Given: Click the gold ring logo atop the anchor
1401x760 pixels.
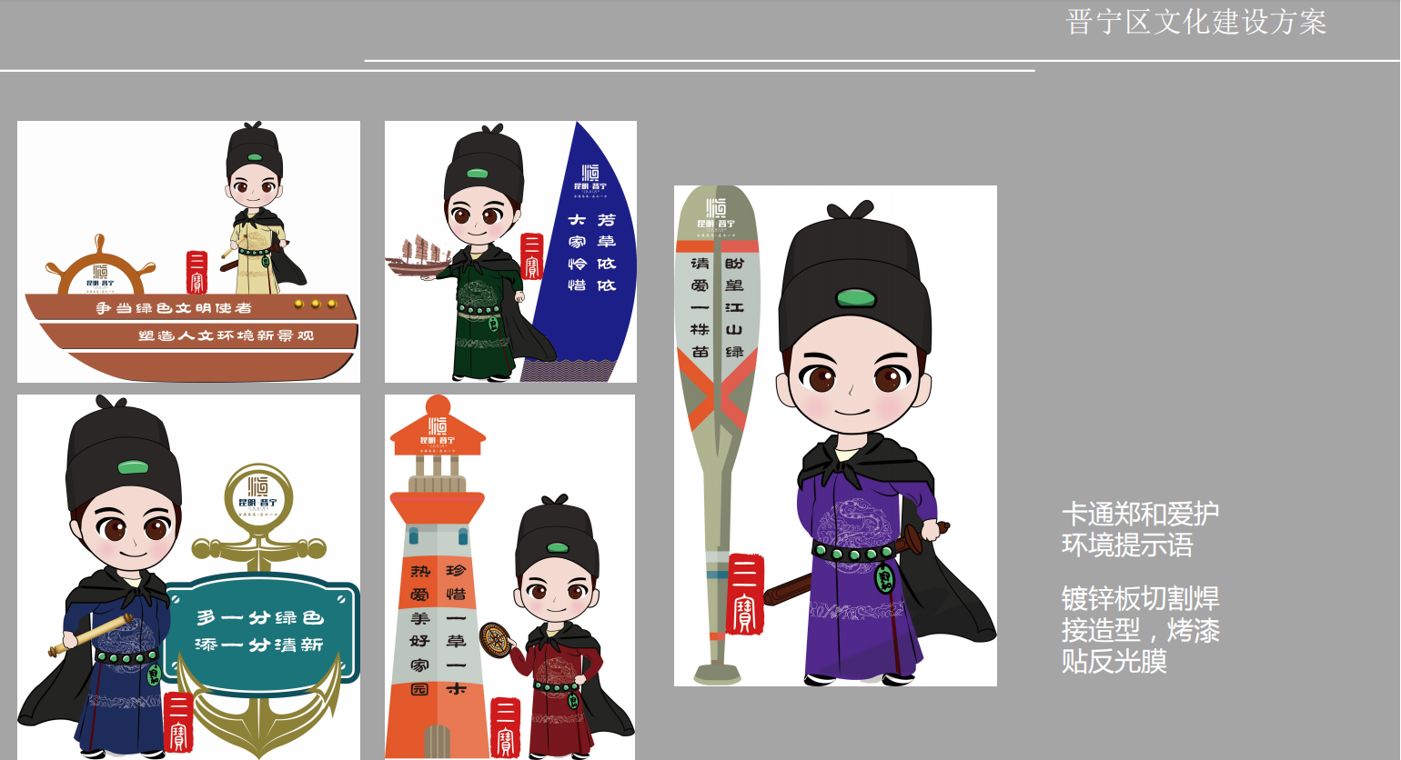Looking at the screenshot, I should click(258, 495).
